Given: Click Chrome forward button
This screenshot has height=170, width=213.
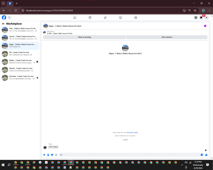Looking at the screenshot, I should point(10,11).
